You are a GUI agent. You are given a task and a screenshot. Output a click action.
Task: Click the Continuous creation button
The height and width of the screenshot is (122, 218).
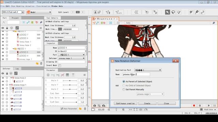pos(125,103)
